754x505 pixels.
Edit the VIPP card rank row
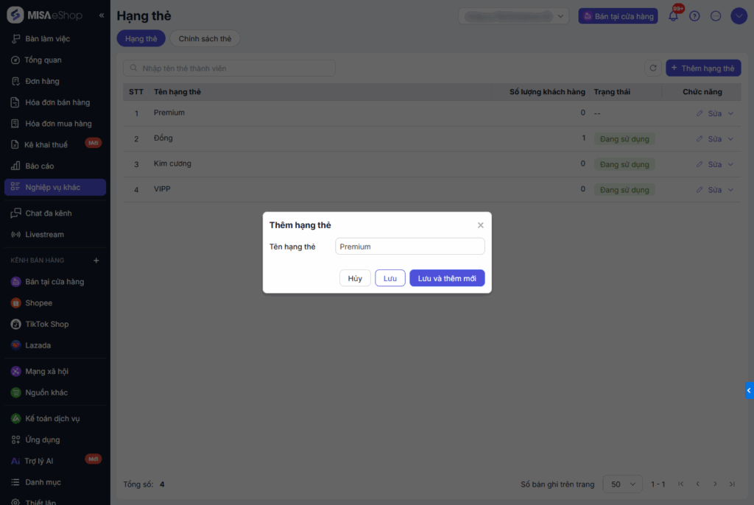click(709, 190)
